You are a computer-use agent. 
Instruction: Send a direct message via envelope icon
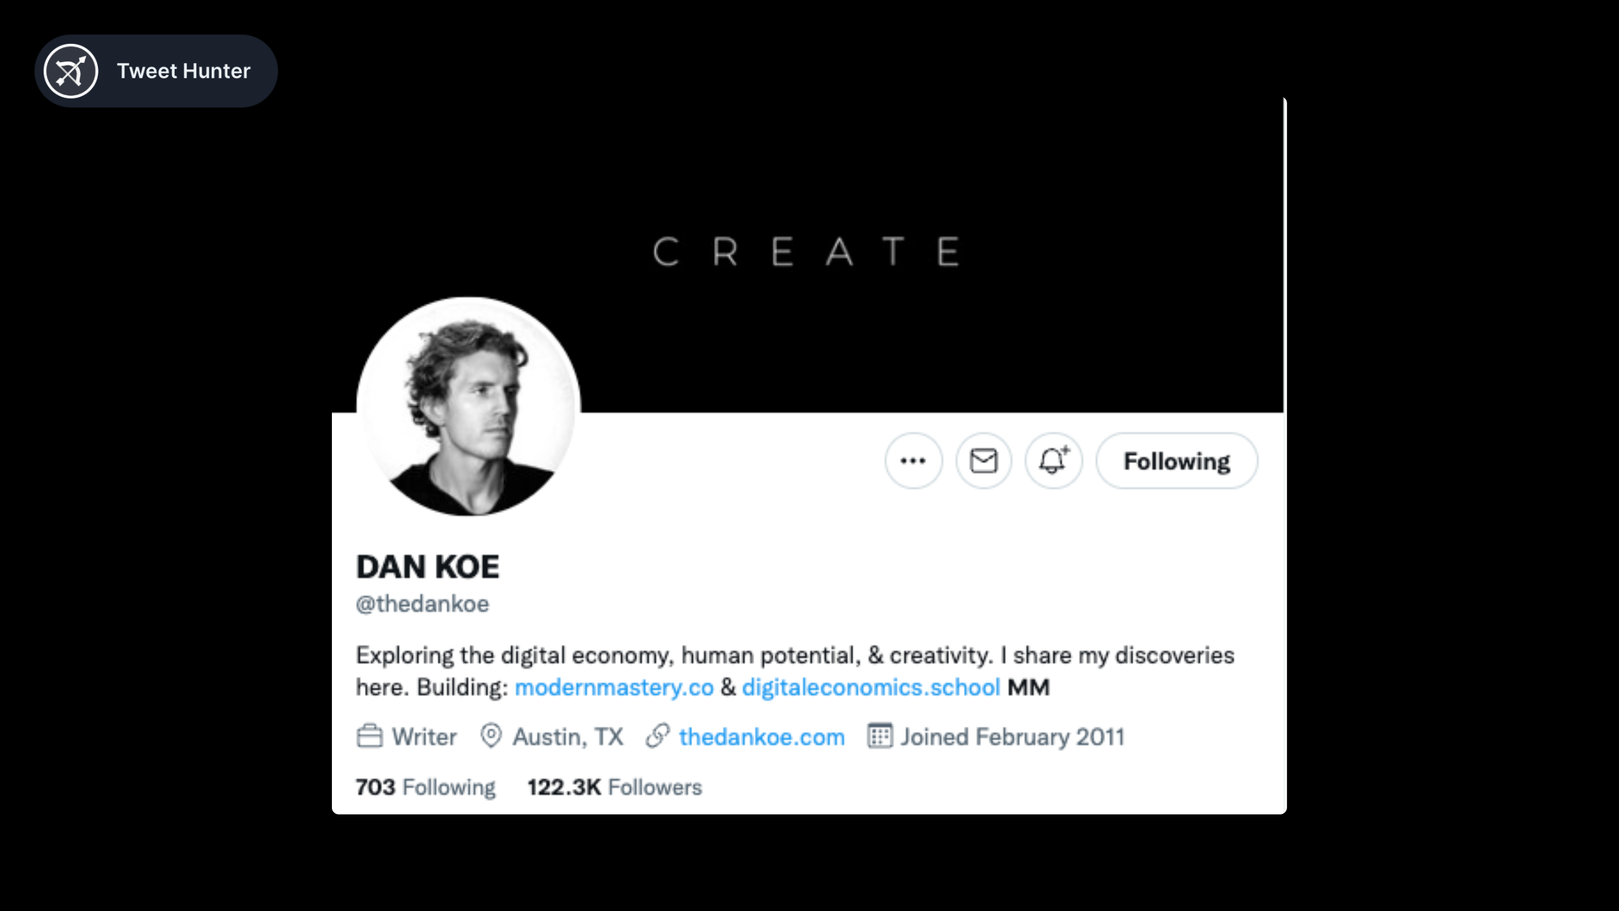tap(984, 461)
